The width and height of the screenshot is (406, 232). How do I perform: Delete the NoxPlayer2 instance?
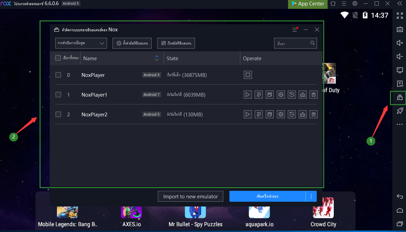(314, 114)
